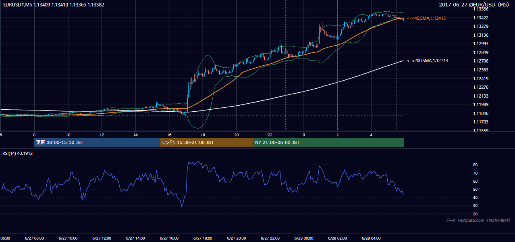
Task: Click the 6/27 12:00 date label
Action: click(102, 238)
